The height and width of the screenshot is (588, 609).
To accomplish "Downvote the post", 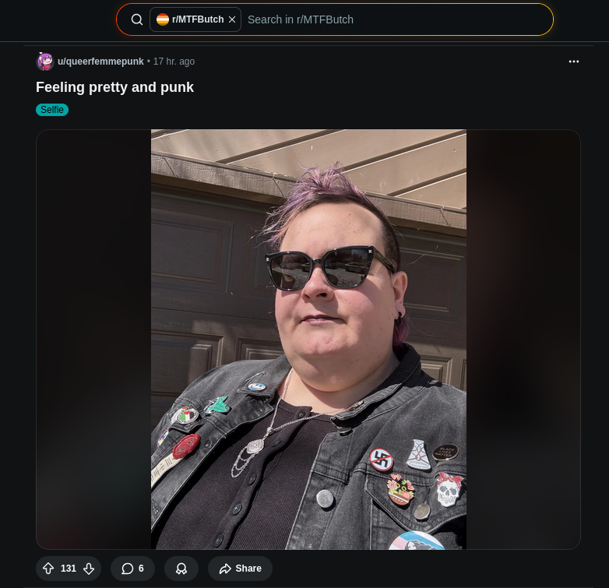I will pyautogui.click(x=89, y=569).
